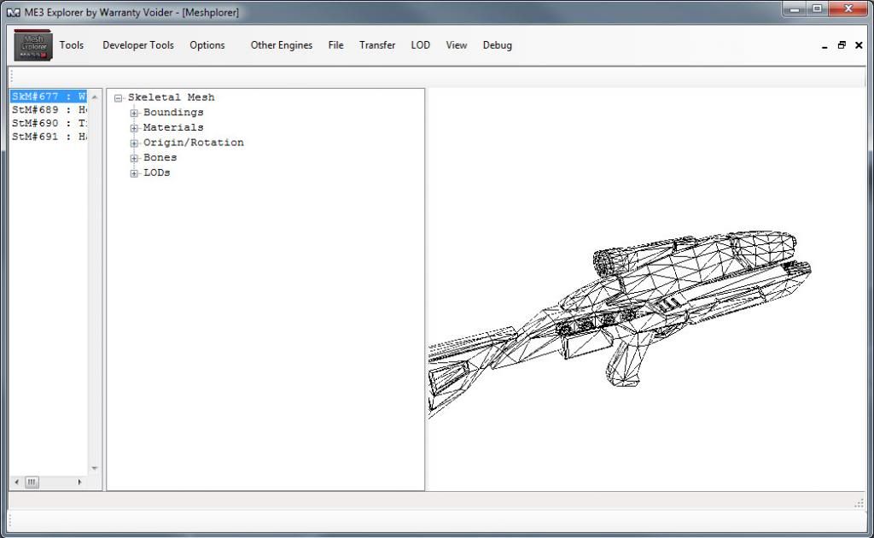Expand the Origin/Rotation node
The height and width of the screenshot is (538, 874).
coord(134,143)
